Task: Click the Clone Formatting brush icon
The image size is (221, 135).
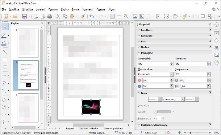Action: pyautogui.click(x=83, y=16)
